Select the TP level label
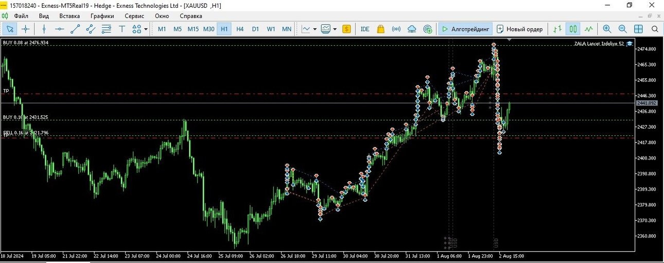Viewport: 664px width, 263px height. (6, 91)
